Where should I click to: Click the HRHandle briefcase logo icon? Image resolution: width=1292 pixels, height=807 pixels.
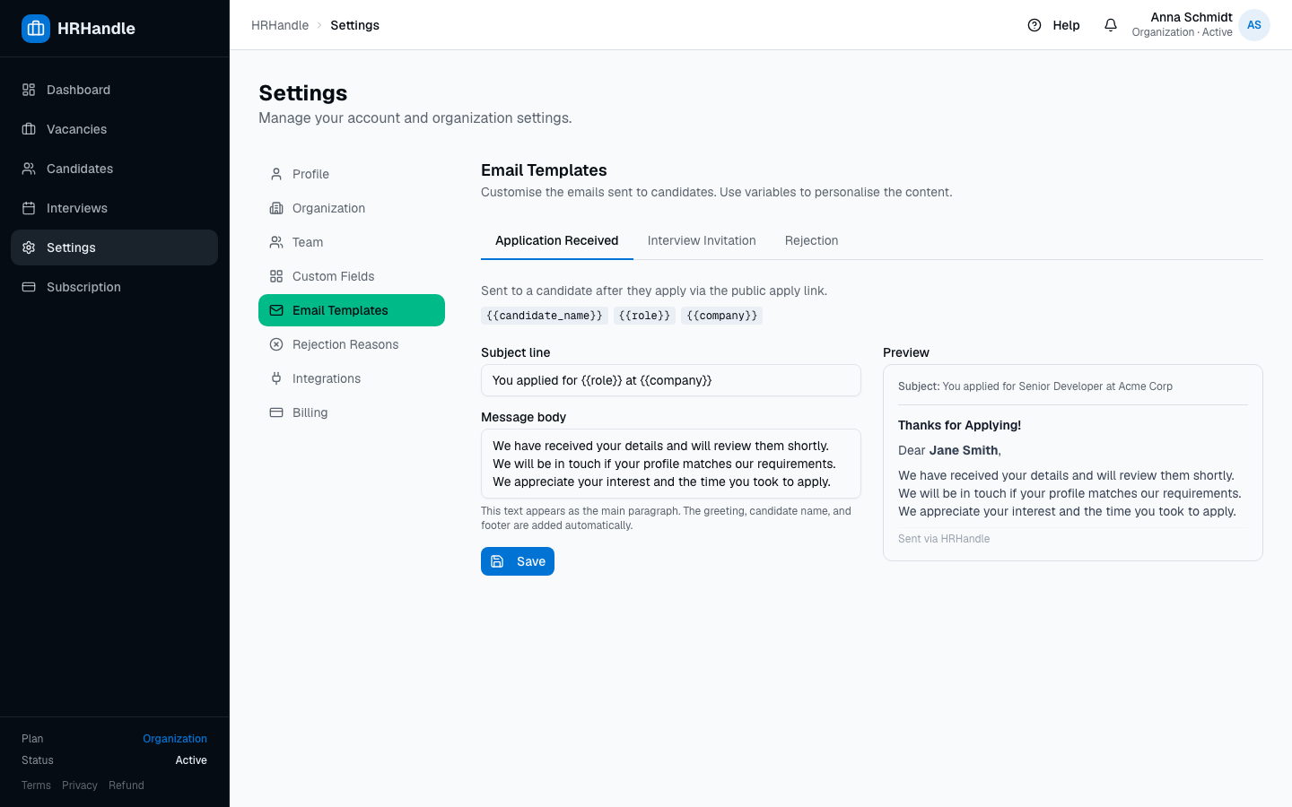click(x=36, y=29)
